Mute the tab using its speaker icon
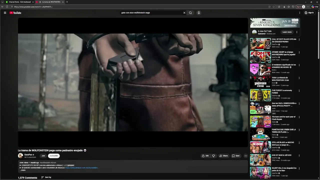 coord(40,2)
